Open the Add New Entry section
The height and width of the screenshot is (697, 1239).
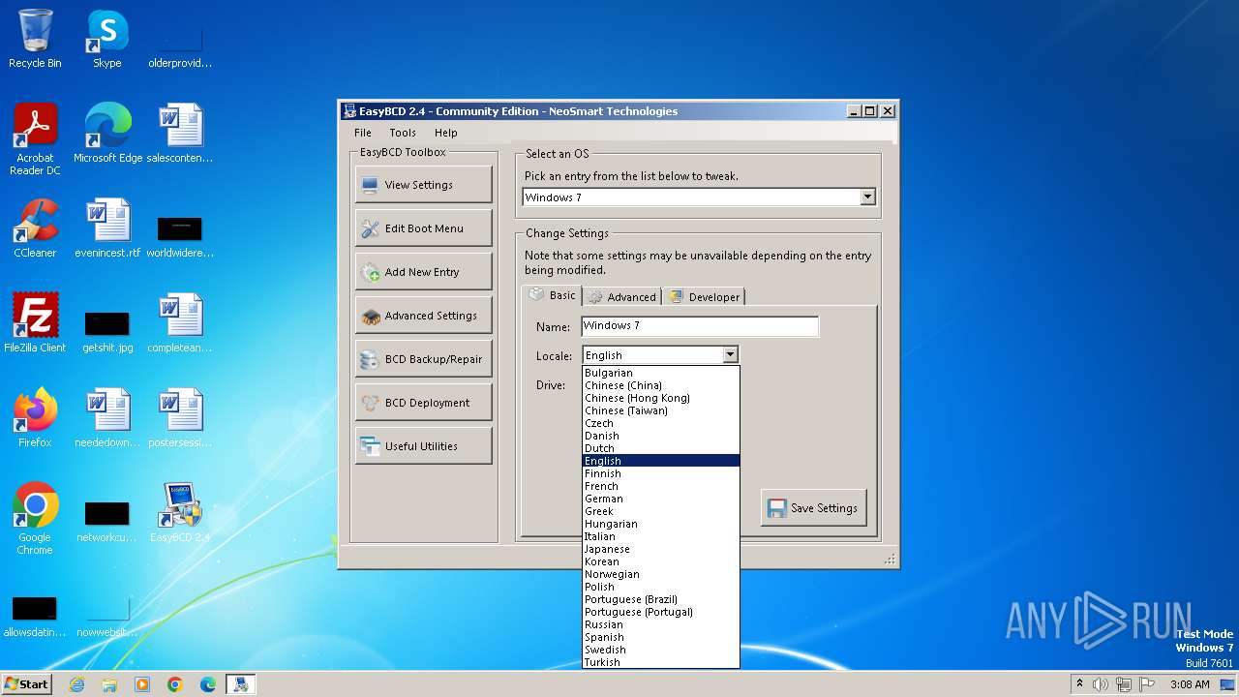pos(423,271)
